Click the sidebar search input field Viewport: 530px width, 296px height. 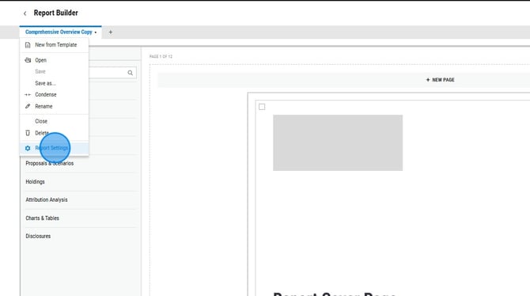(x=108, y=73)
